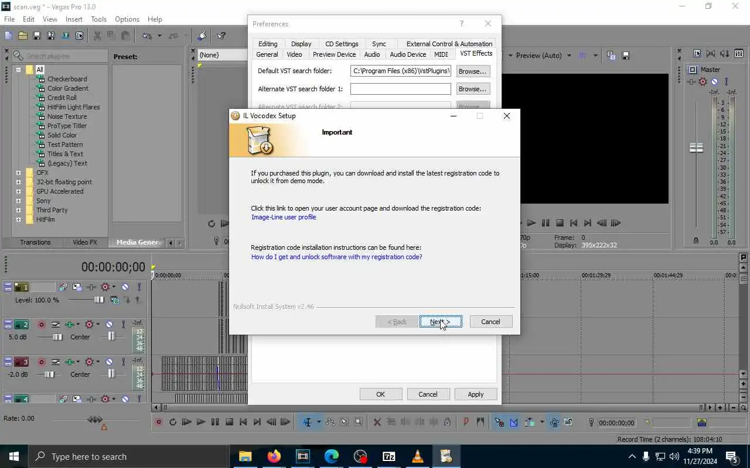This screenshot has width=750, height=468.
Task: Select the Zoom Edit magnifier tool
Action: pyautogui.click(x=359, y=422)
